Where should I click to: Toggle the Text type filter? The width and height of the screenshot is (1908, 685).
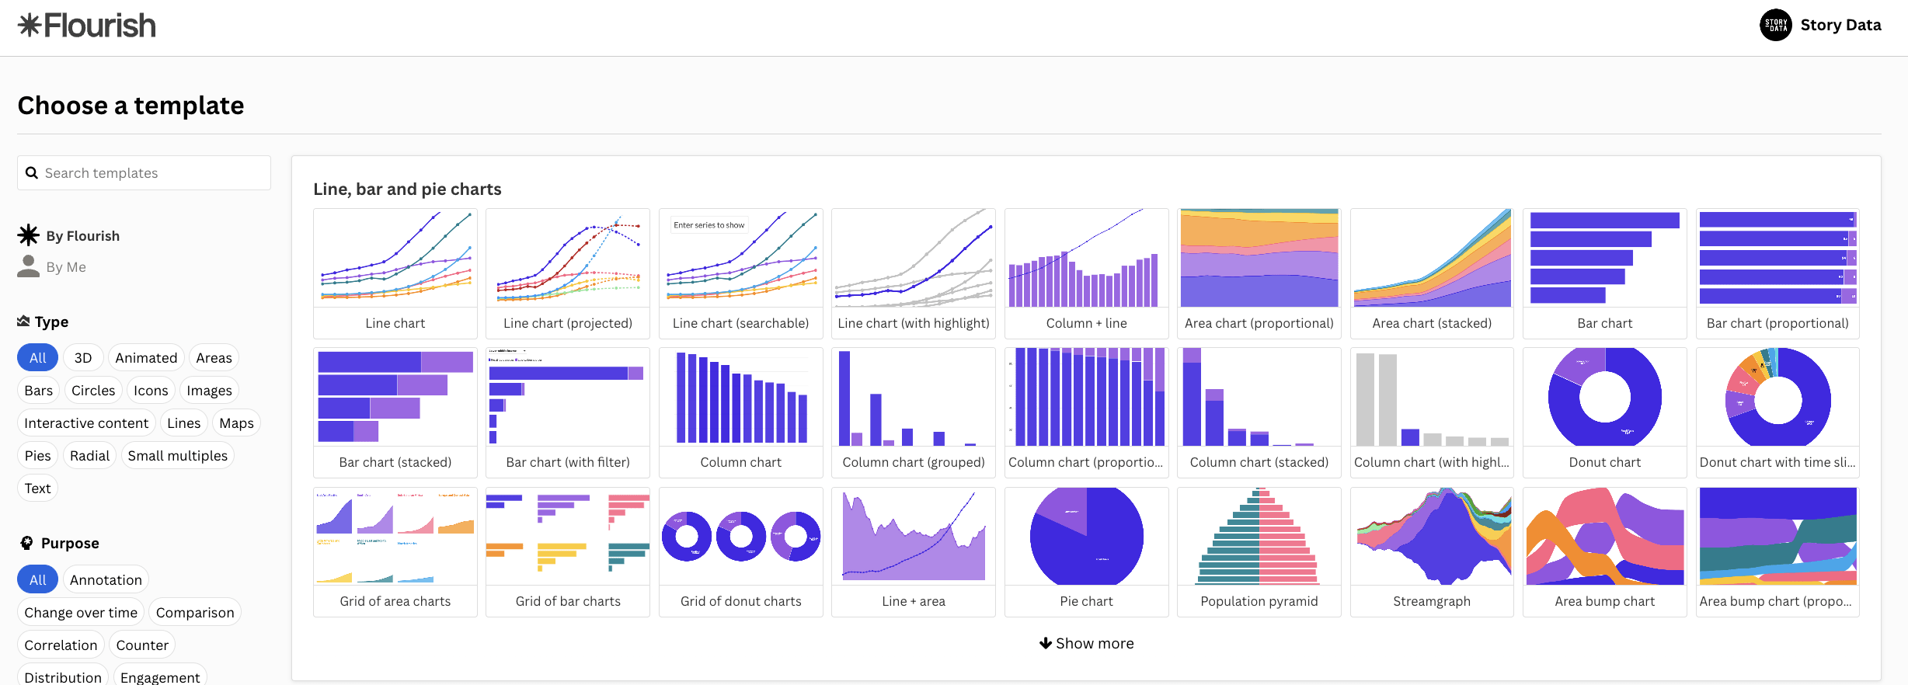pyautogui.click(x=37, y=489)
